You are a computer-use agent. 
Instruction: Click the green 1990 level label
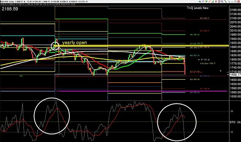click(x=195, y=35)
